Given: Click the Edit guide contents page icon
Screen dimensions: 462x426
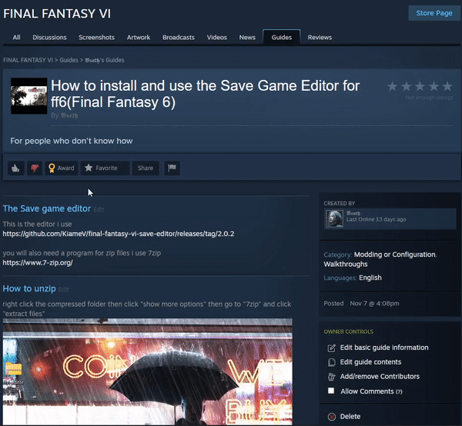Looking at the screenshot, I should (331, 362).
